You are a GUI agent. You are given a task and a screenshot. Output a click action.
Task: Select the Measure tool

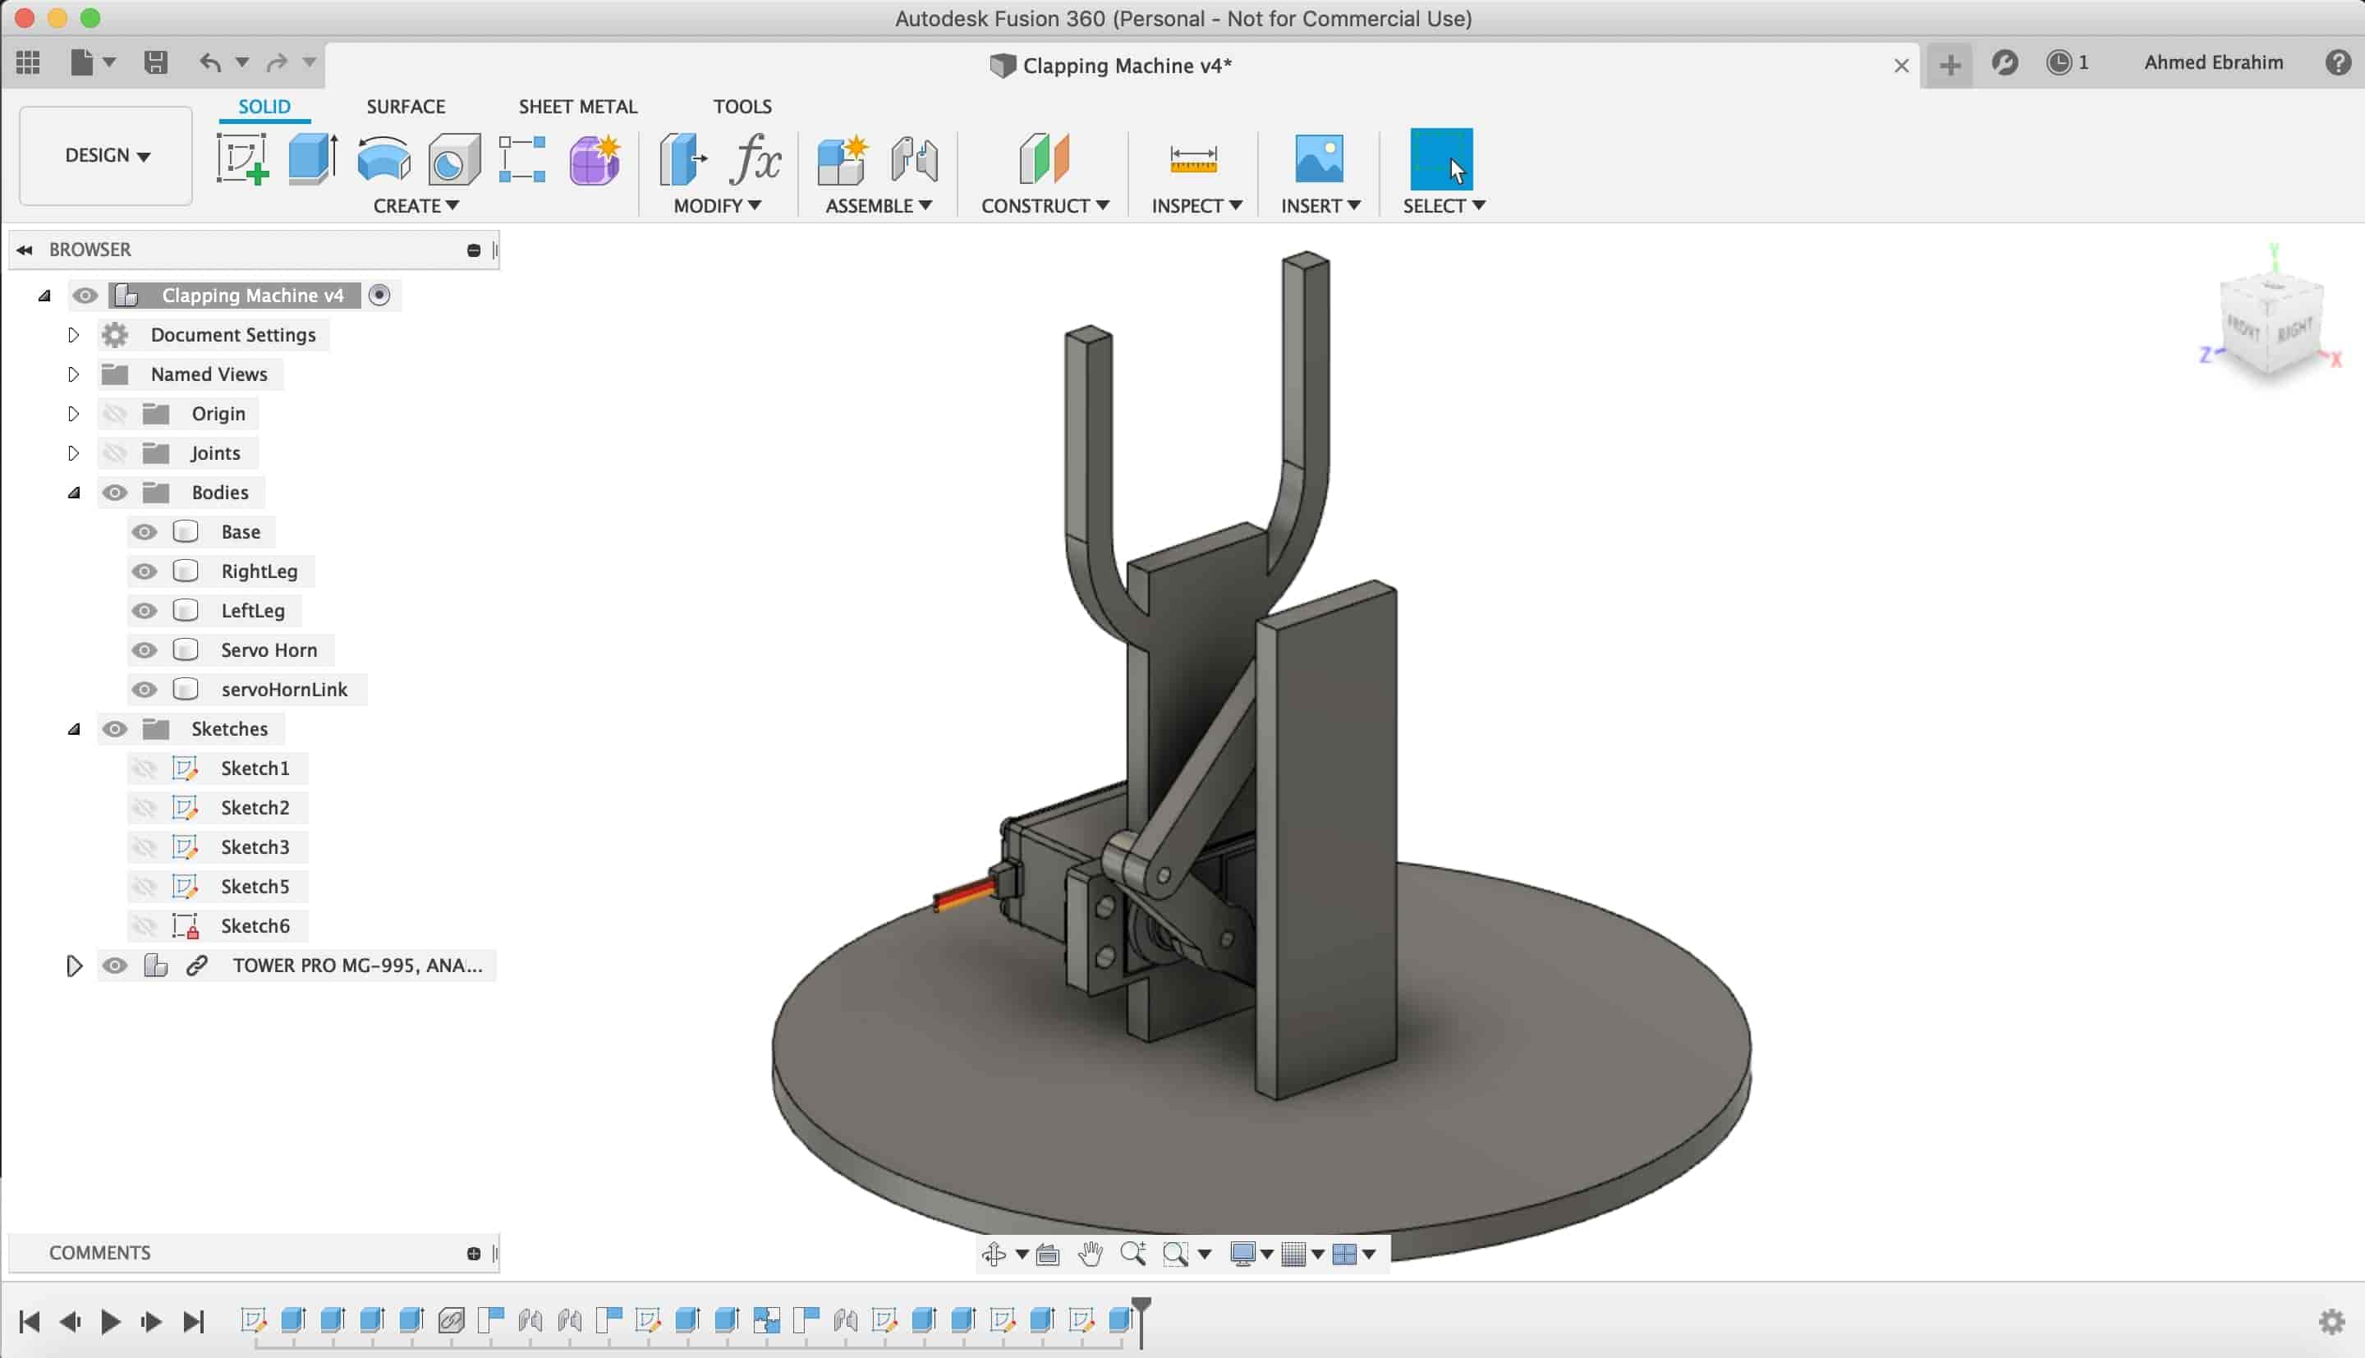[x=1194, y=158]
